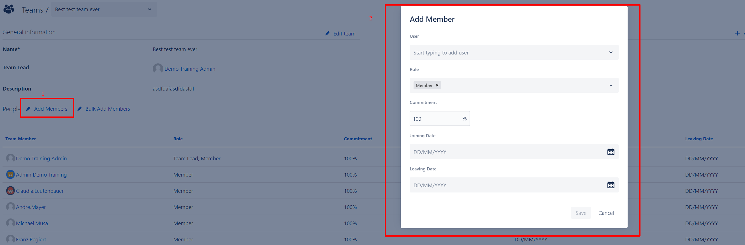Open Bulk Add Members link

click(107, 109)
